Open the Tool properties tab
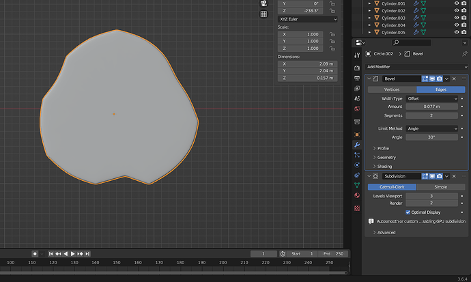The image size is (471, 282). point(357,55)
